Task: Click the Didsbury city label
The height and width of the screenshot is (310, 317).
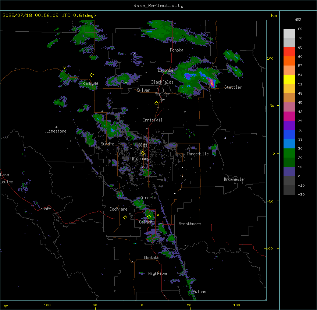Action: 141,159
